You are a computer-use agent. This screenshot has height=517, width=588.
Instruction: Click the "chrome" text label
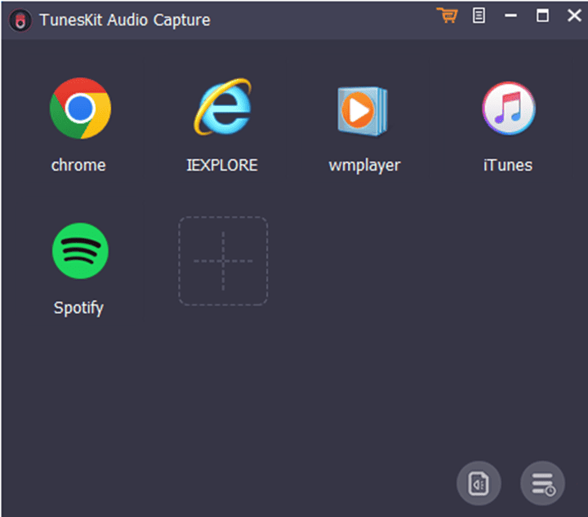[x=78, y=165]
